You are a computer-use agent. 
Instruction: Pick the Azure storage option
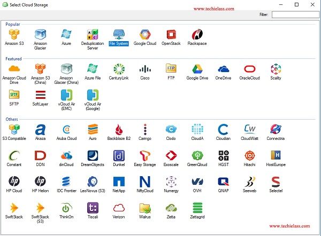66,34
